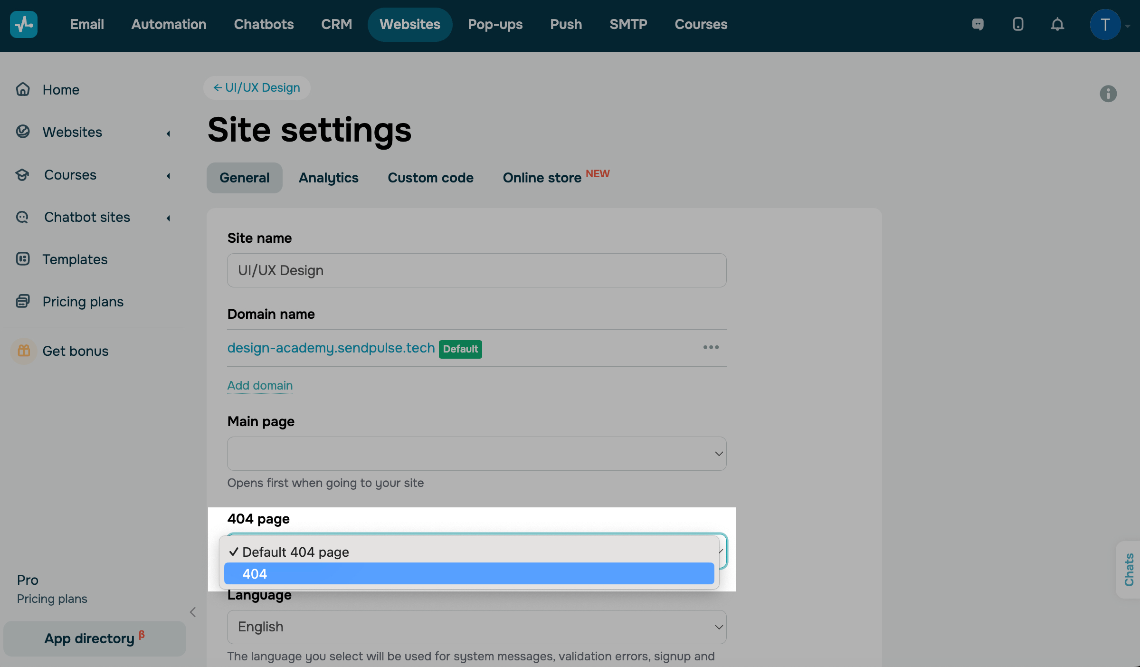The height and width of the screenshot is (667, 1140).
Task: Open the Language dropdown showing English
Action: 476,627
